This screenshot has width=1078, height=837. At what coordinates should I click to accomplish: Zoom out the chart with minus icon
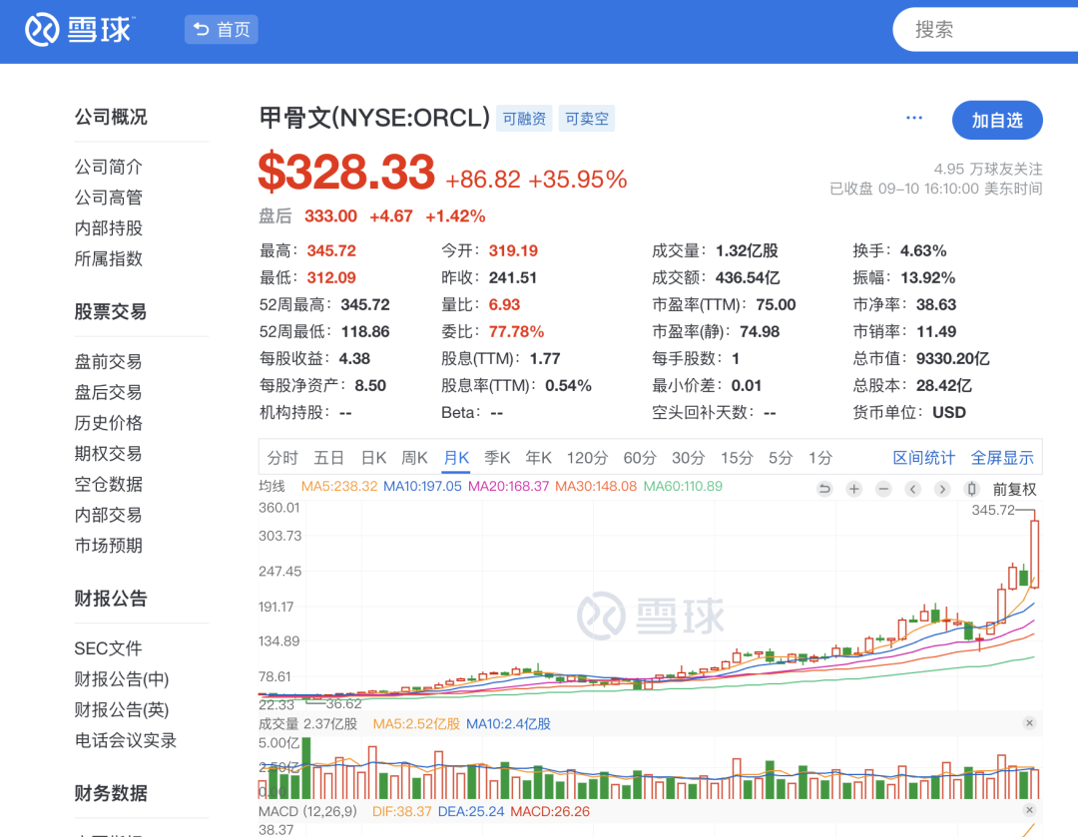pyautogui.click(x=883, y=489)
